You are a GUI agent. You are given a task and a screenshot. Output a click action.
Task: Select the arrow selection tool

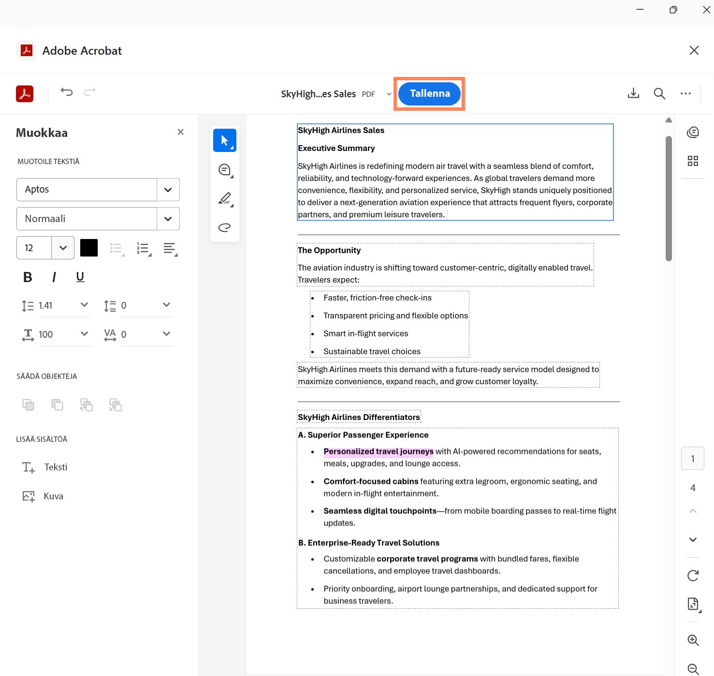click(225, 140)
